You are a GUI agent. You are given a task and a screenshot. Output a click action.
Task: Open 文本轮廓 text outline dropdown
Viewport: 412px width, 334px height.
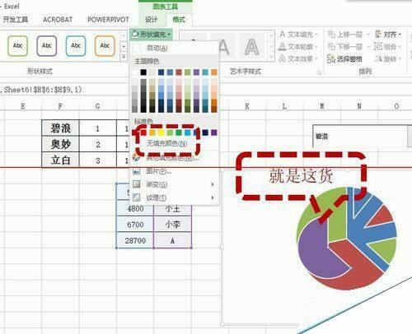click(298, 46)
